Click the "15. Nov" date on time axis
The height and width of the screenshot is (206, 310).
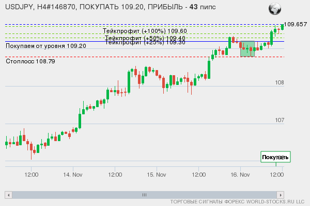pos(157,175)
